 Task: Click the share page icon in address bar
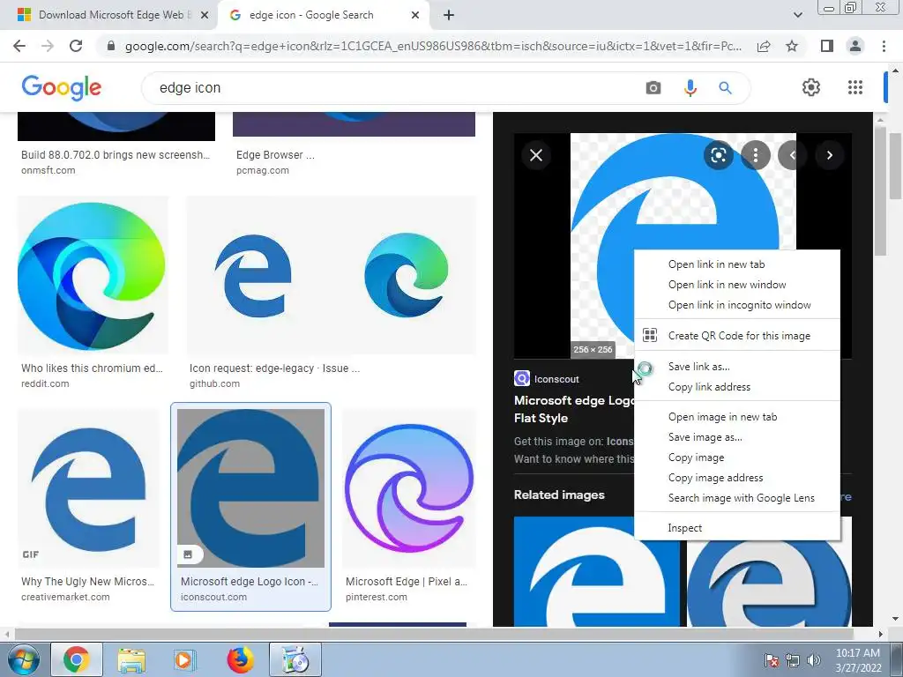coord(764,46)
